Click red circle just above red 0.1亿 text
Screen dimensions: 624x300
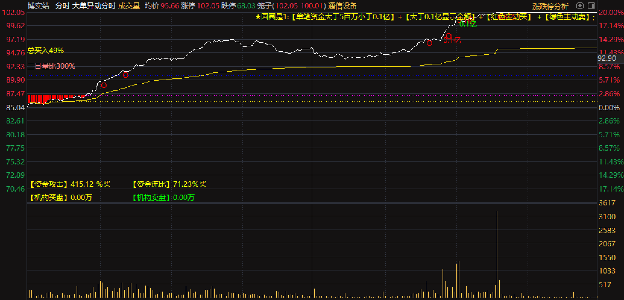click(x=449, y=36)
